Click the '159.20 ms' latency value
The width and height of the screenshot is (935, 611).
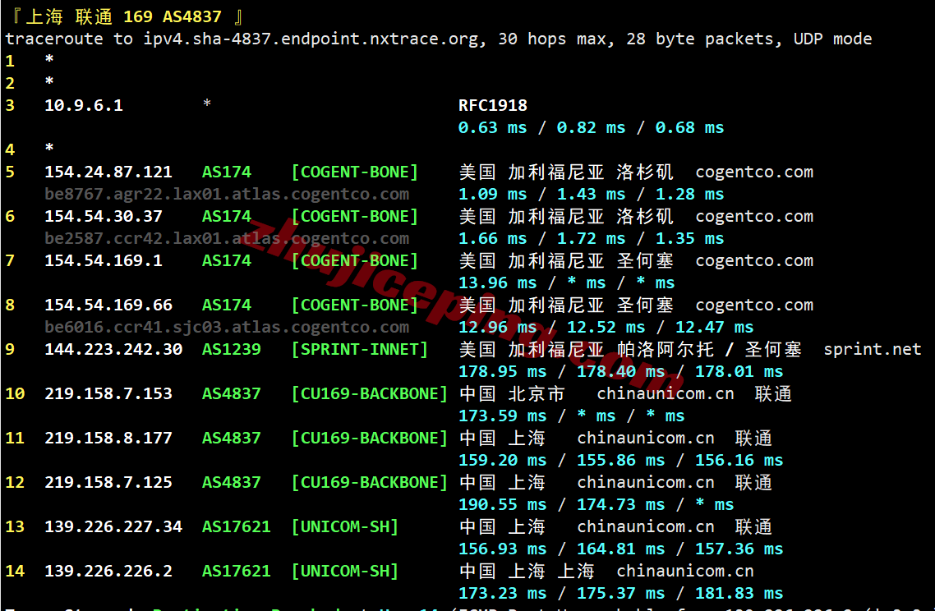coord(502,461)
